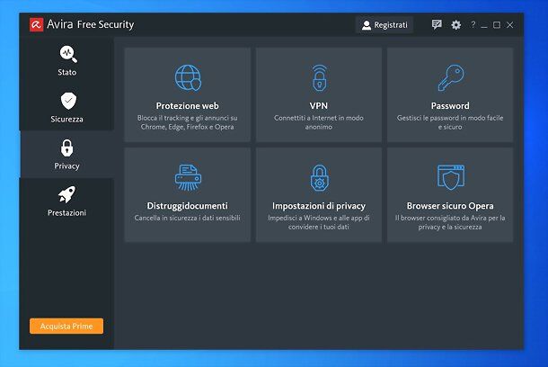Minimize the Avira window
Image resolution: width=548 pixels, height=367 pixels.
pos(484,25)
